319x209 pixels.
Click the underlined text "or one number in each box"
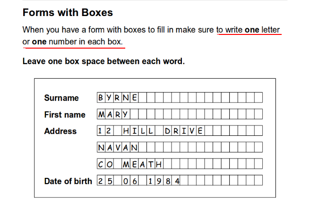pos(73,42)
